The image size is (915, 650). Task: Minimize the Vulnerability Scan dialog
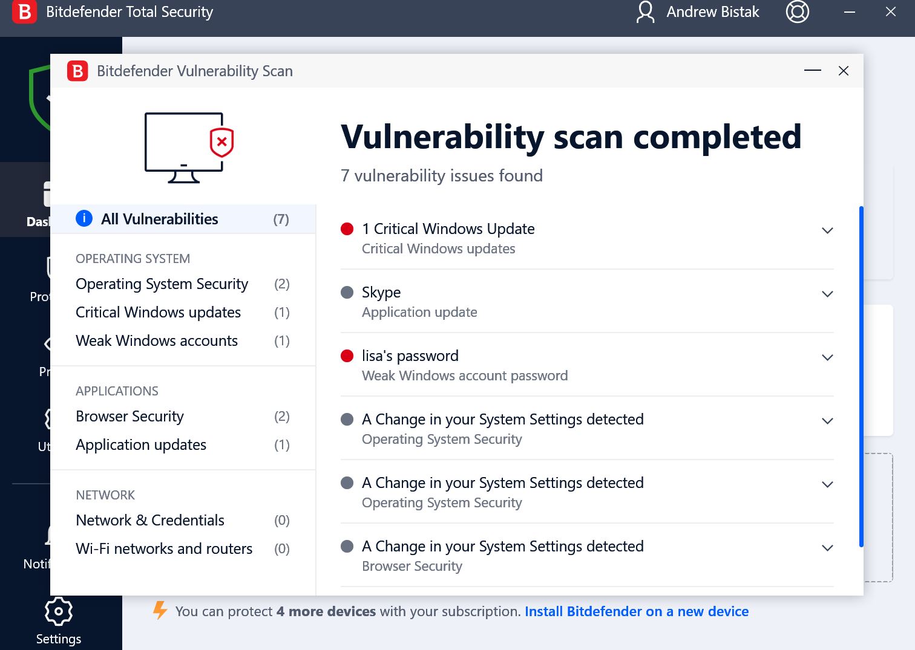pos(813,71)
